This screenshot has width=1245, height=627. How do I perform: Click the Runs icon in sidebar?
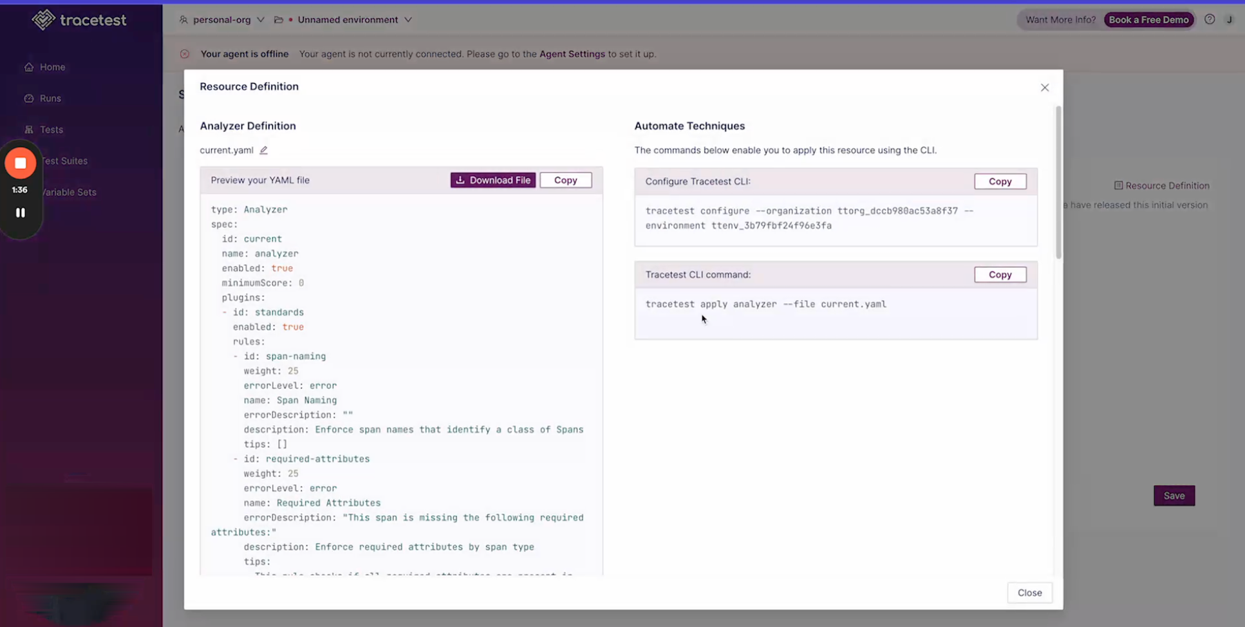pyautogui.click(x=29, y=98)
